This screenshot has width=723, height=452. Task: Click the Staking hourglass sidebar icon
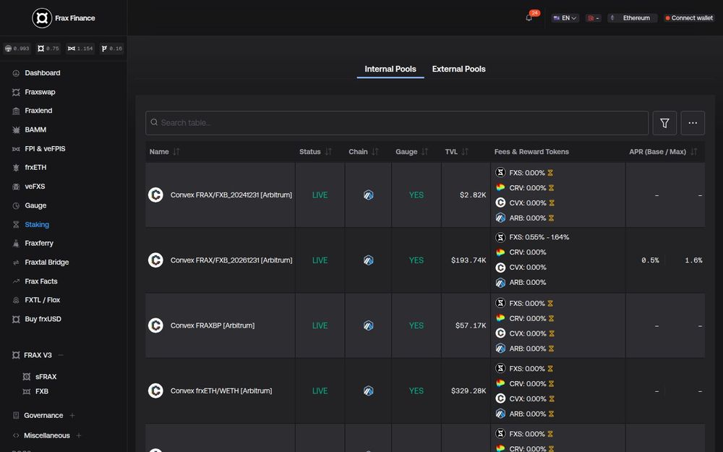click(x=16, y=225)
